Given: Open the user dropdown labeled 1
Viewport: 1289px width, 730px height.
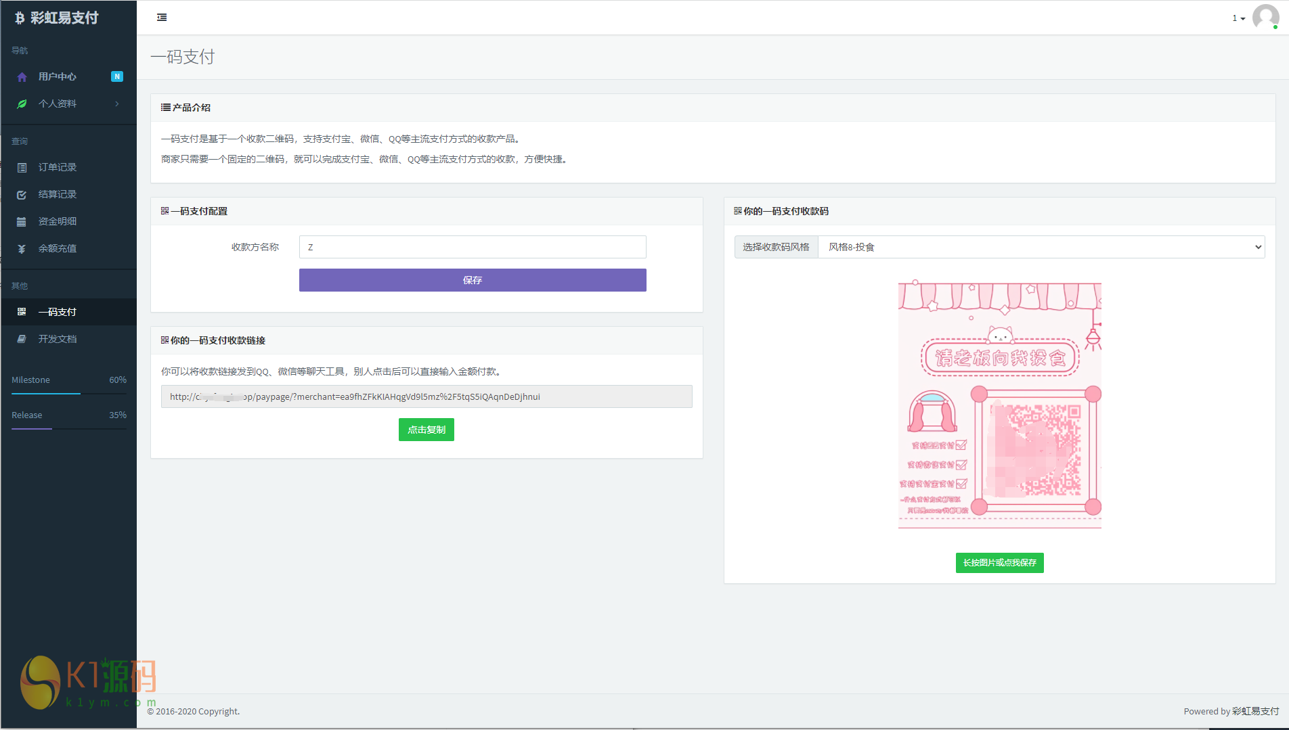Looking at the screenshot, I should 1238,18.
